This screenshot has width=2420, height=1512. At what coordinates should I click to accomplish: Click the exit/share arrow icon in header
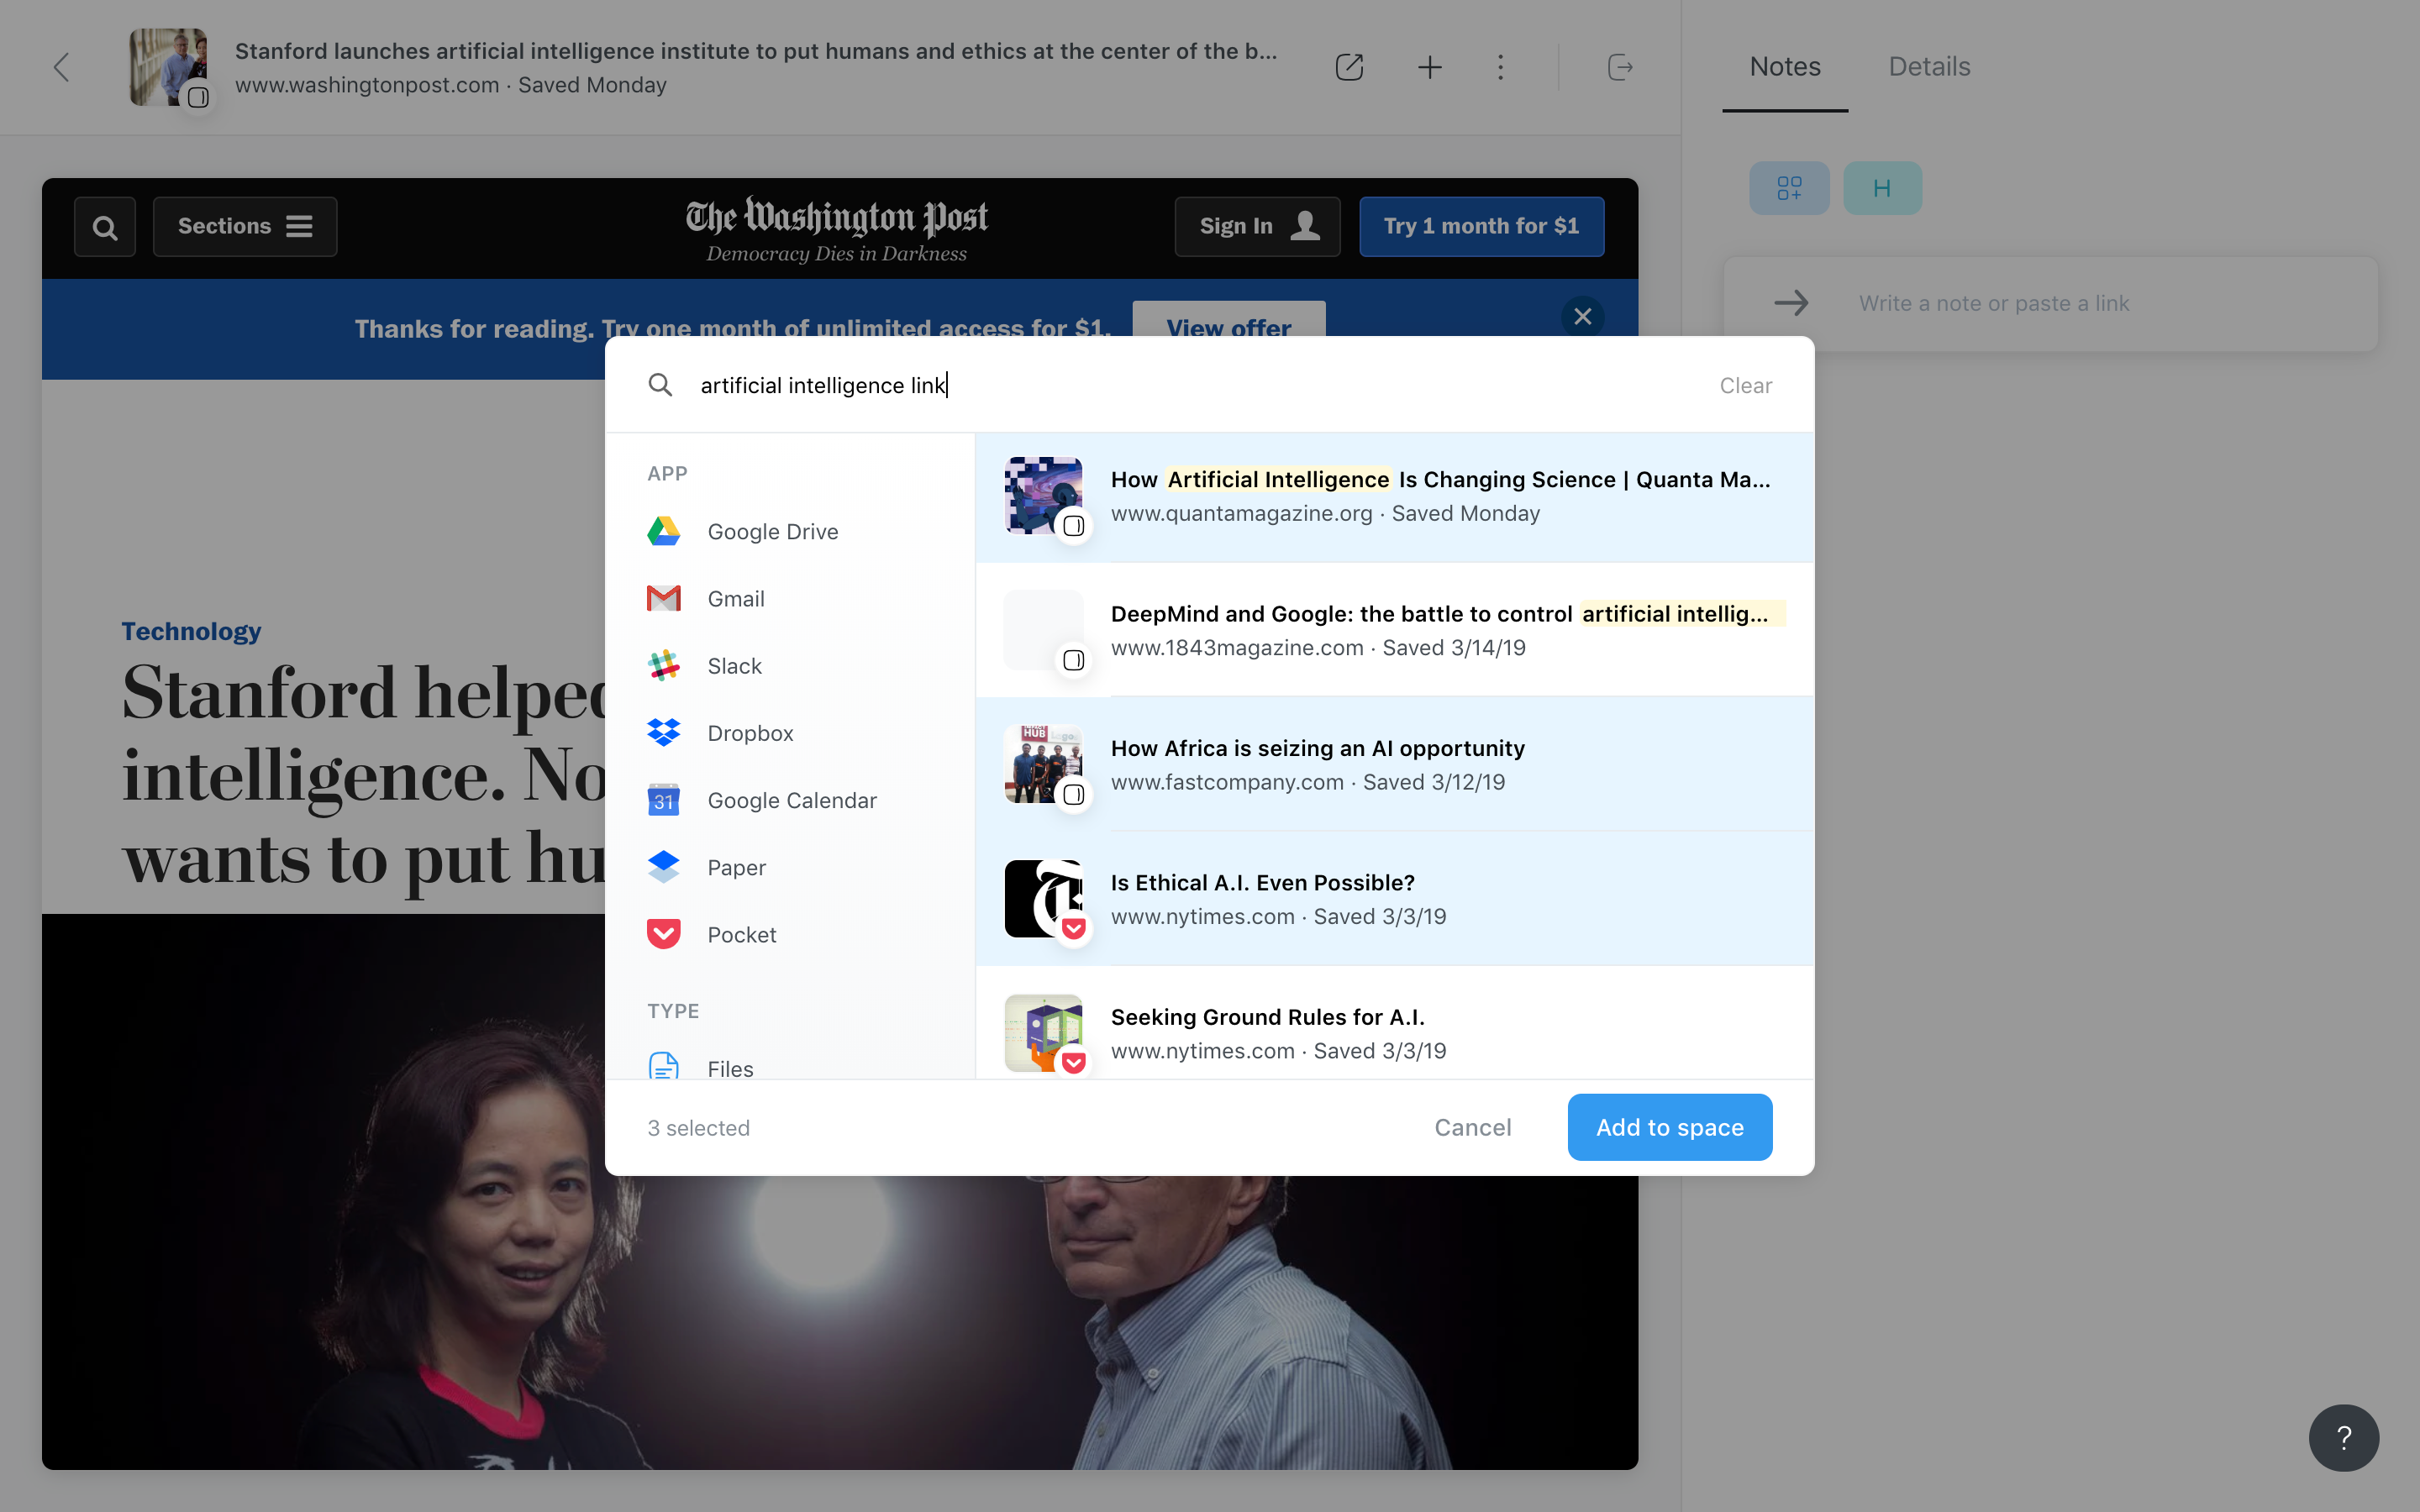click(x=1620, y=67)
